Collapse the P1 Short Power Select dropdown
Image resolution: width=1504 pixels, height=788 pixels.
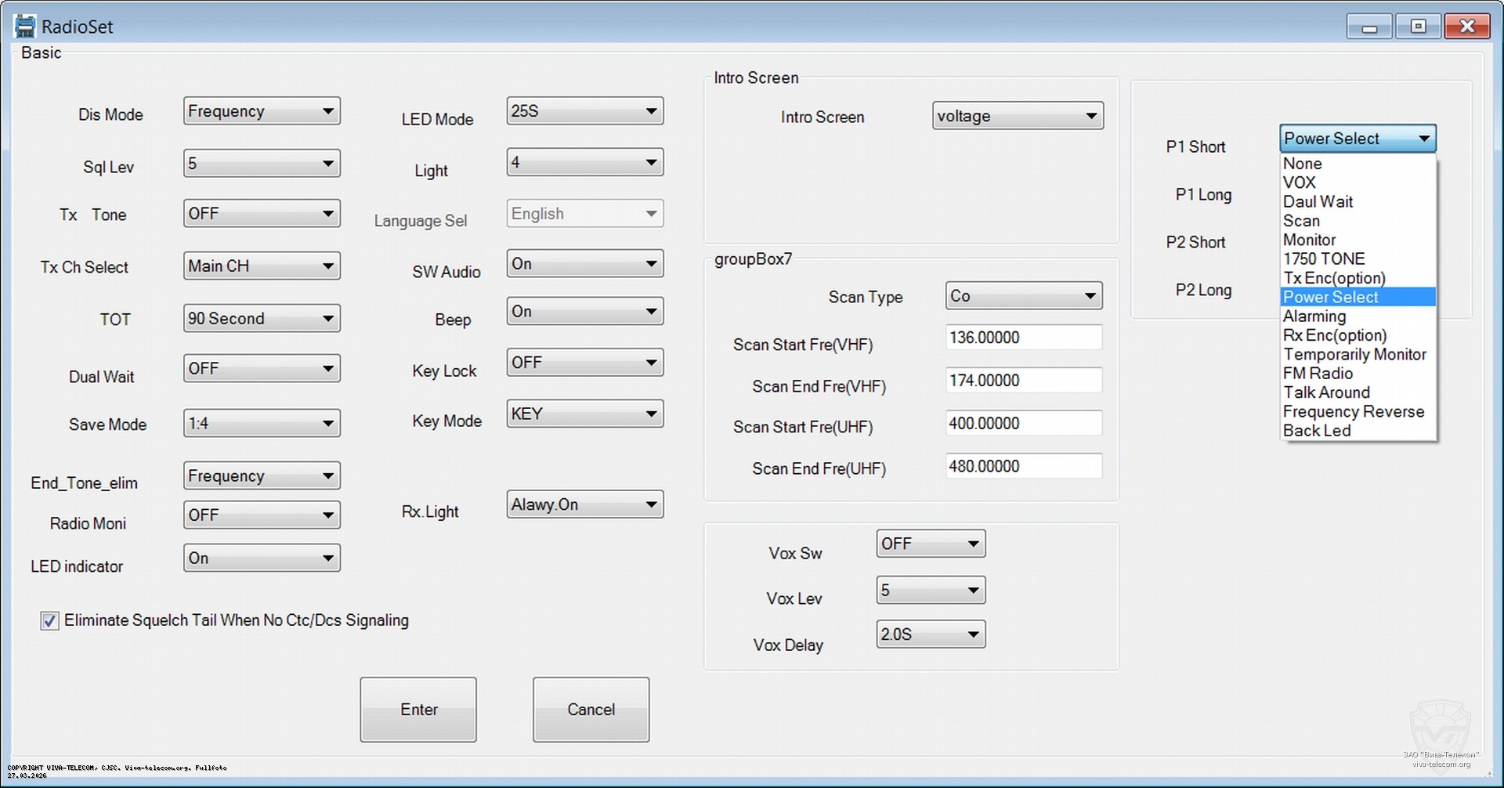[x=1423, y=139]
